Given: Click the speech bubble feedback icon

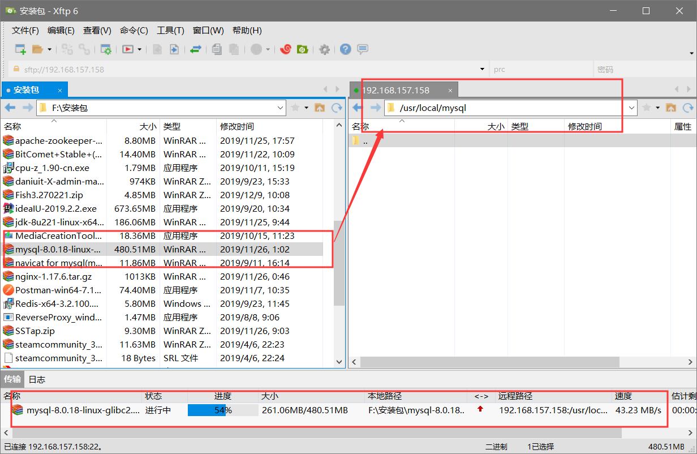Looking at the screenshot, I should point(363,49).
